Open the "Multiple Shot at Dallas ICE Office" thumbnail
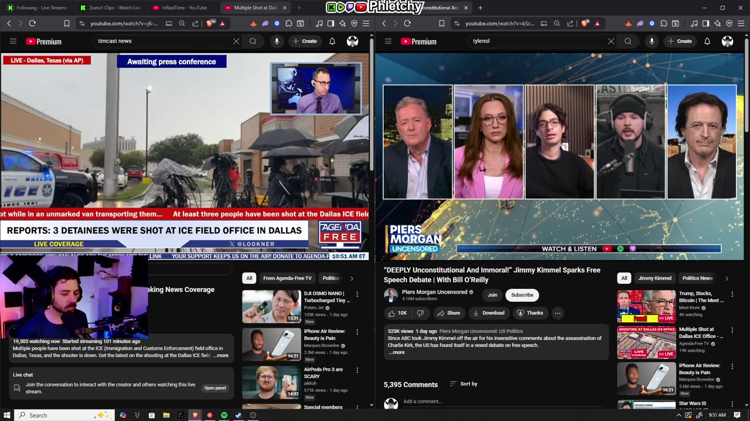Screen dimensions: 750x421 (646, 343)
